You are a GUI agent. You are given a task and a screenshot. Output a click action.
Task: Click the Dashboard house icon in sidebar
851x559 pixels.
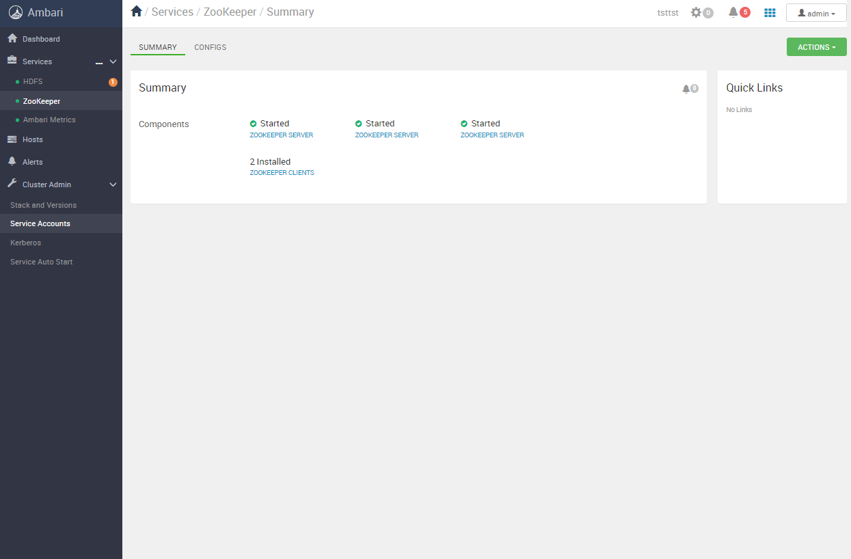click(x=12, y=38)
